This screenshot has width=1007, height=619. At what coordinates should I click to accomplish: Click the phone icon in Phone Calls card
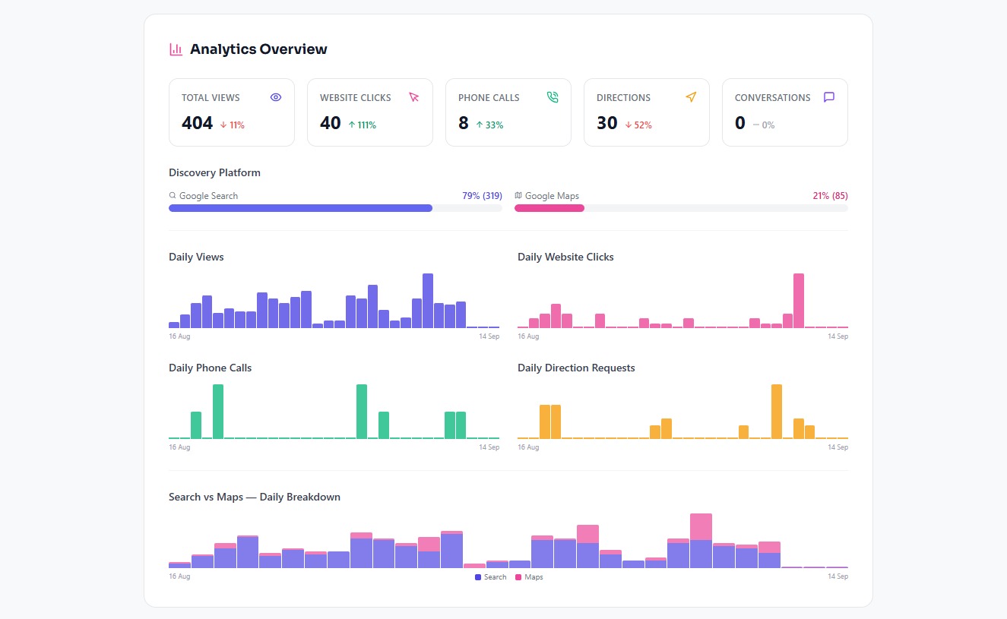[x=553, y=97]
